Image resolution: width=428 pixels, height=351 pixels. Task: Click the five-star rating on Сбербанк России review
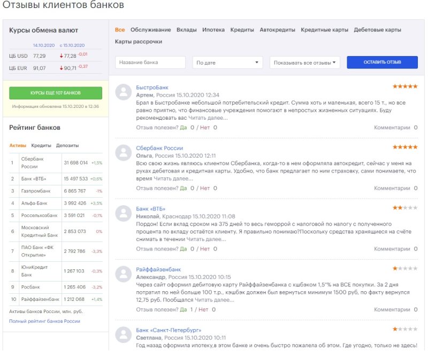tap(405, 147)
